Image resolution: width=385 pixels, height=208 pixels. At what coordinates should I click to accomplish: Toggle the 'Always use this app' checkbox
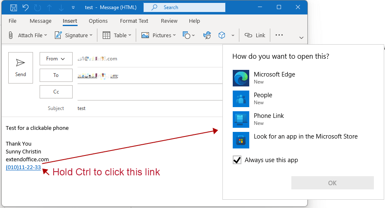pyautogui.click(x=237, y=160)
